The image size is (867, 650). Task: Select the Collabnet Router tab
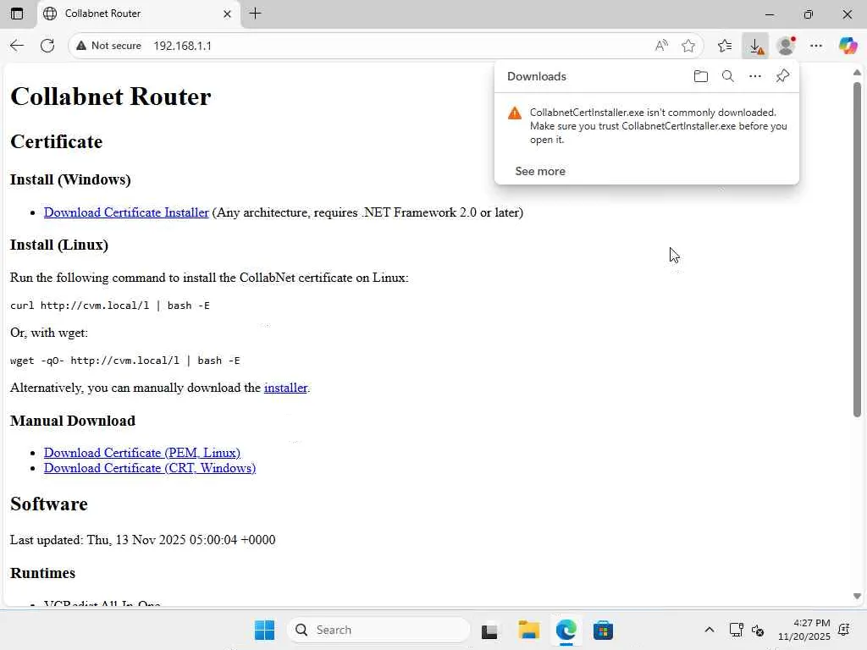[x=138, y=14]
